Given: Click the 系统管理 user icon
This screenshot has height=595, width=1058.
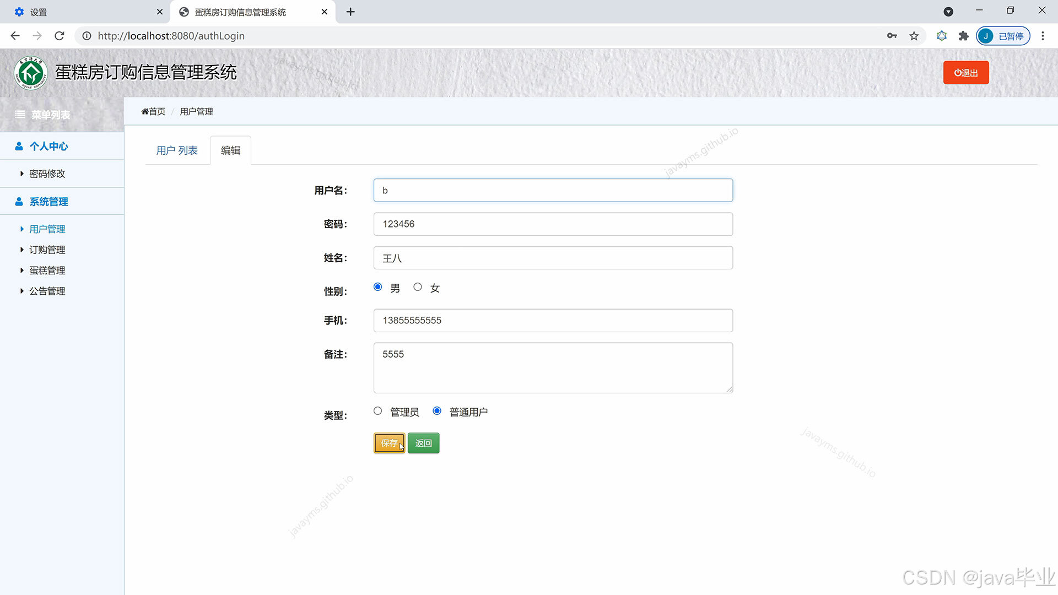Looking at the screenshot, I should 19,202.
